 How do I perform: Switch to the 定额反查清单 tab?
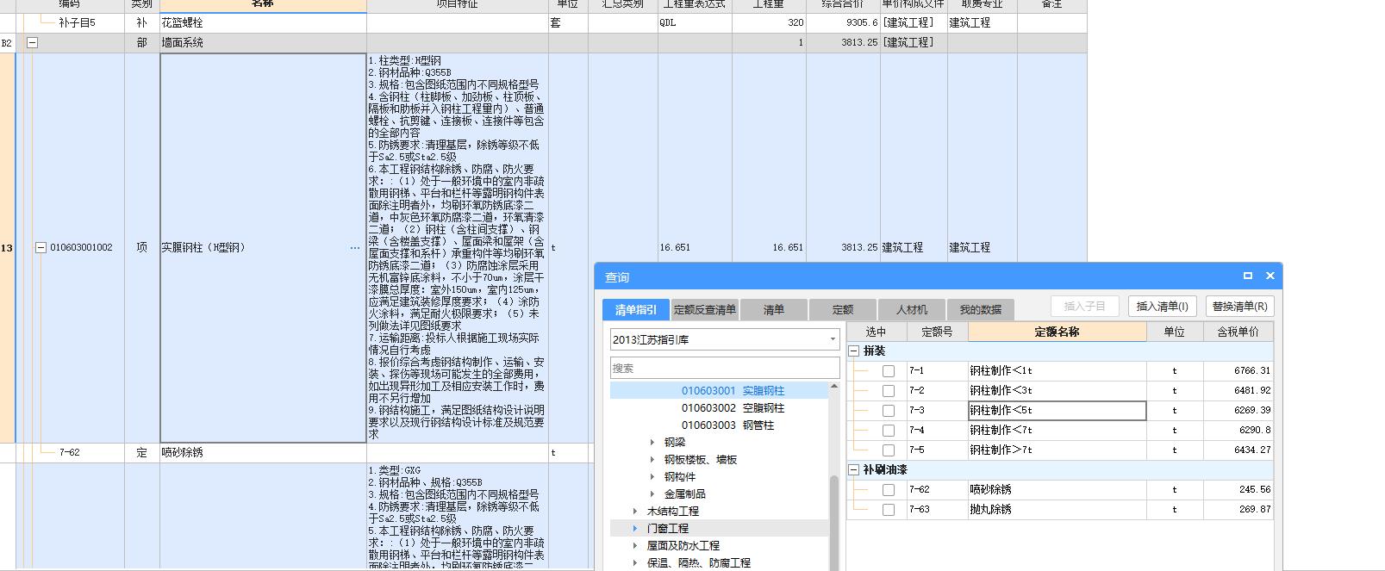pyautogui.click(x=704, y=310)
